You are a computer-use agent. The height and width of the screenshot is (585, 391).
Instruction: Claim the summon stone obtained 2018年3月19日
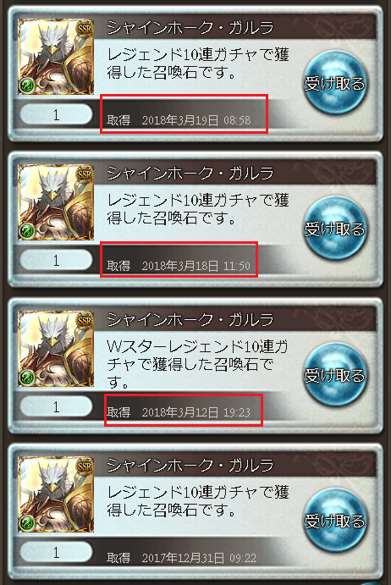[x=334, y=83]
